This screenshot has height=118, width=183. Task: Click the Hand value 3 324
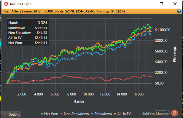point(42,23)
